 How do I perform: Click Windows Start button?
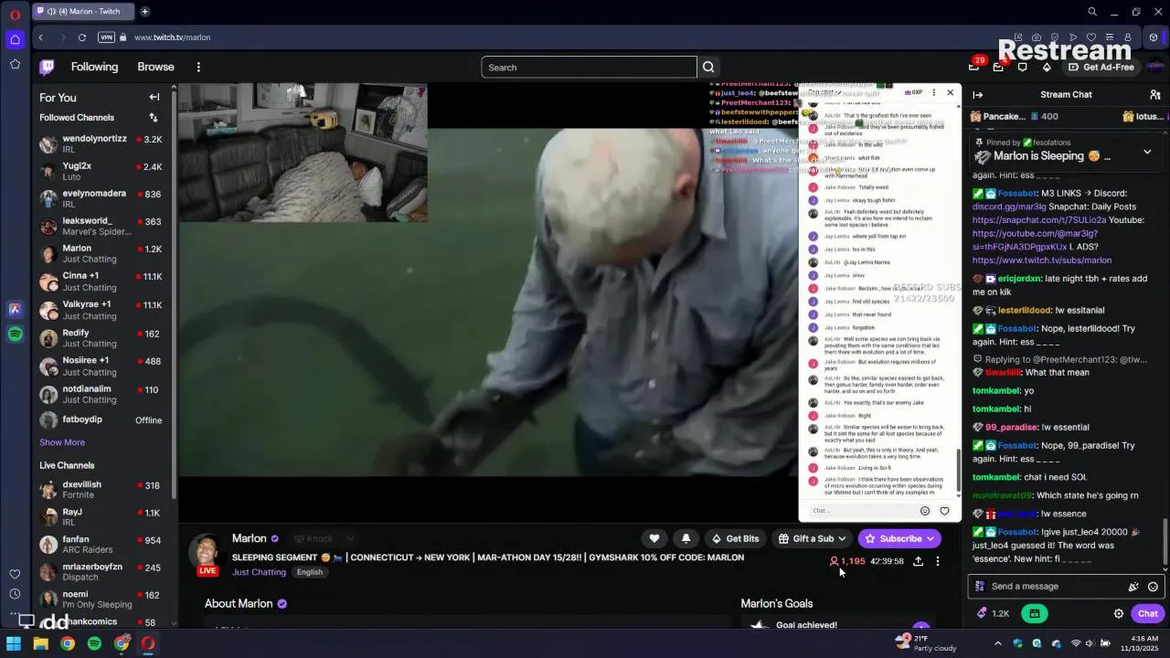click(14, 644)
